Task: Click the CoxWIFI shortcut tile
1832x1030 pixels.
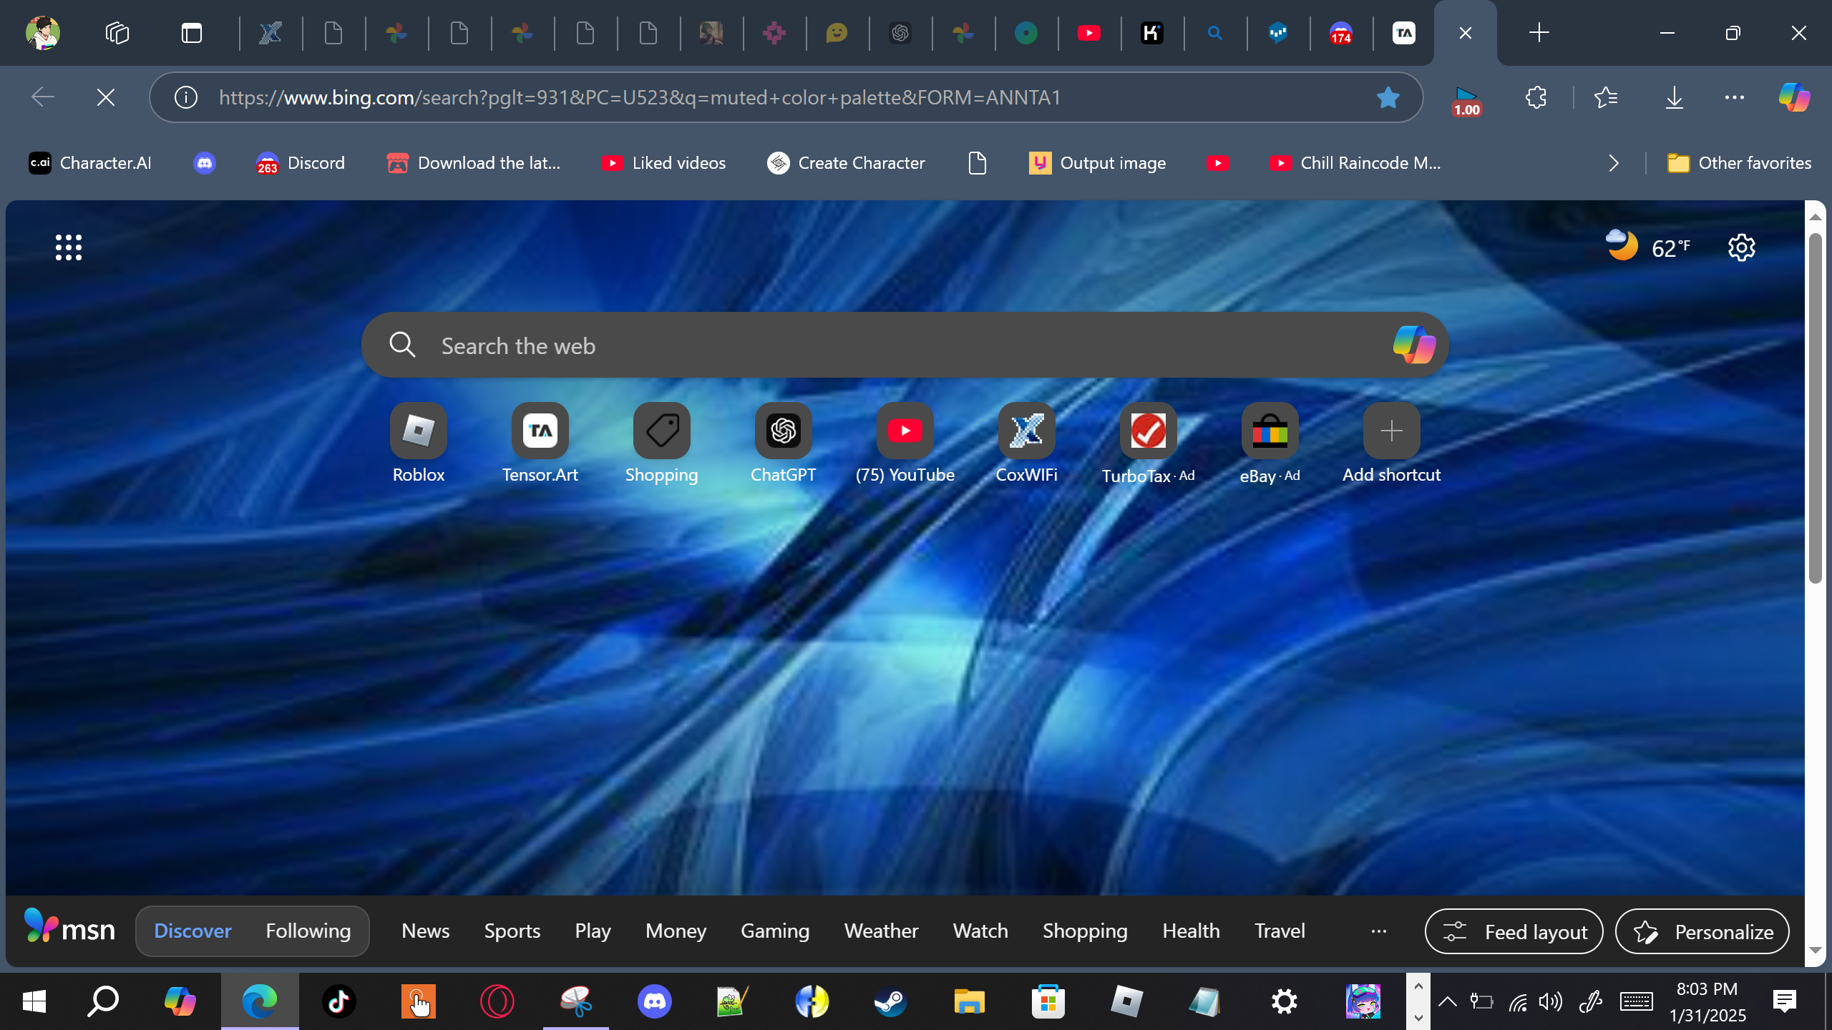Action: tap(1026, 431)
